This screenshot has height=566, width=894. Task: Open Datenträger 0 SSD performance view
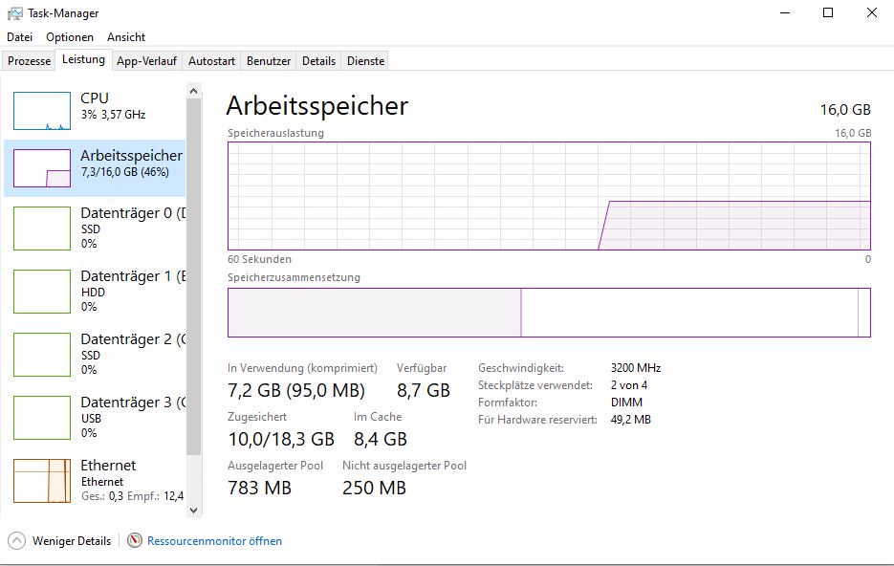pyautogui.click(x=96, y=228)
